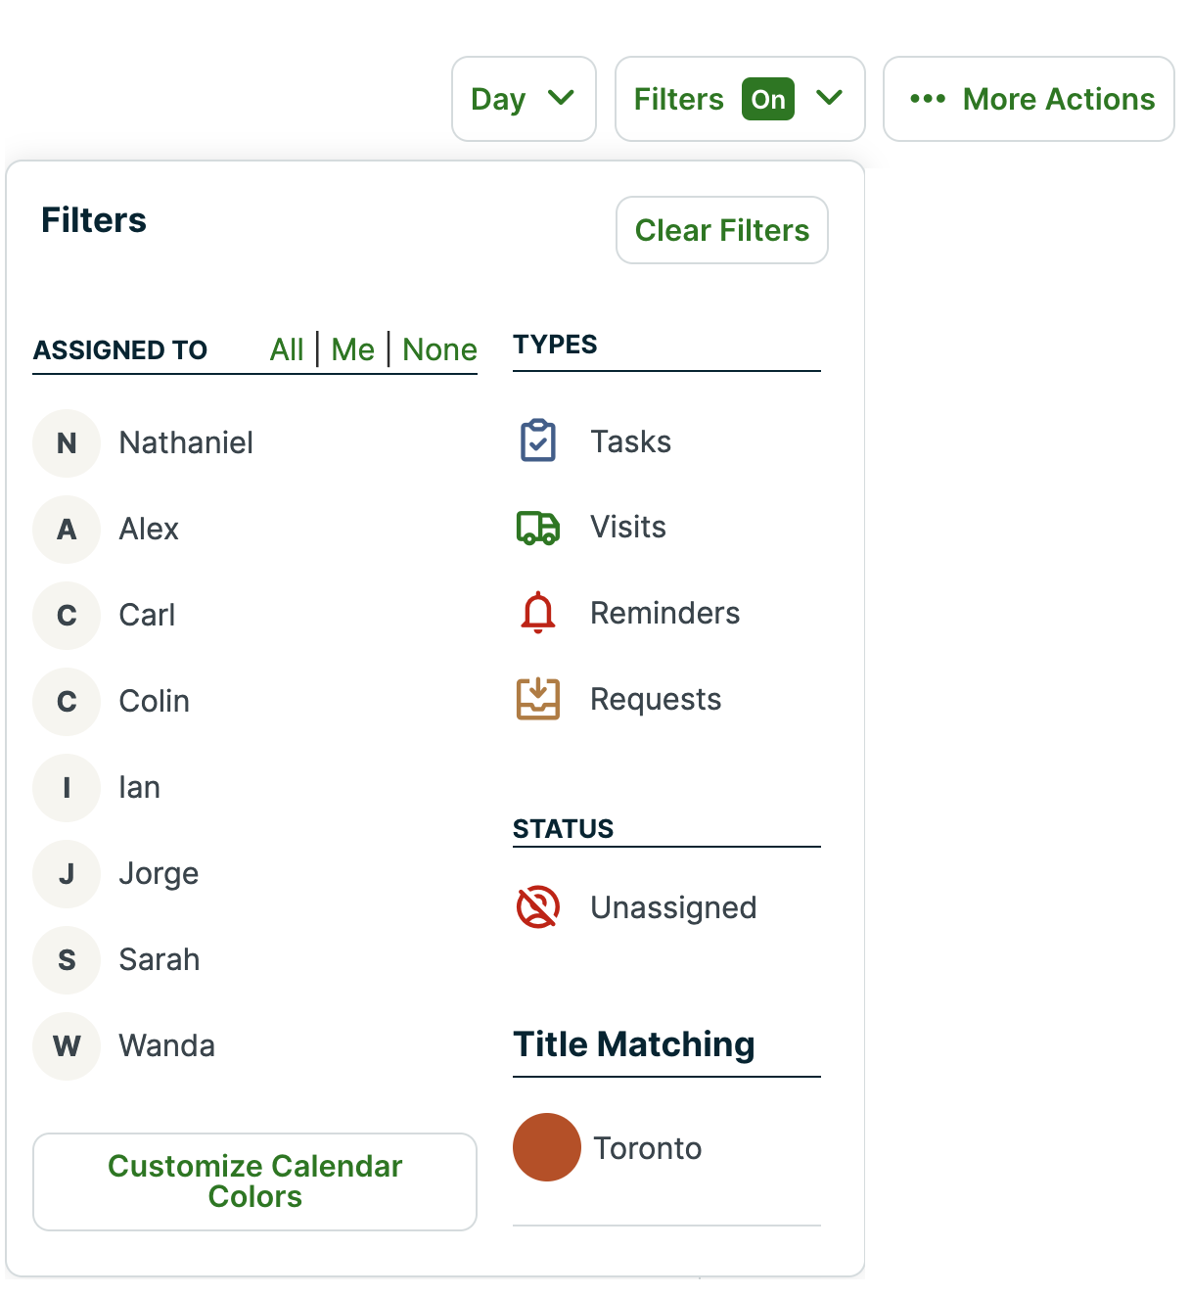
Task: Click the Tasks clipboard icon
Action: click(537, 441)
